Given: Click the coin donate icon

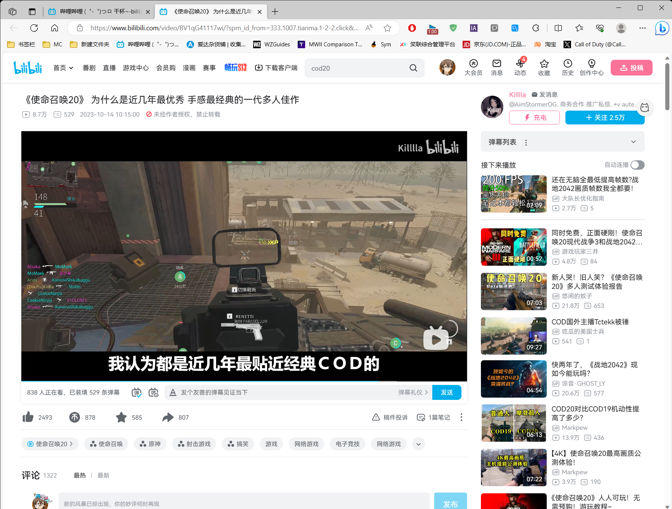Looking at the screenshot, I should click(x=74, y=417).
